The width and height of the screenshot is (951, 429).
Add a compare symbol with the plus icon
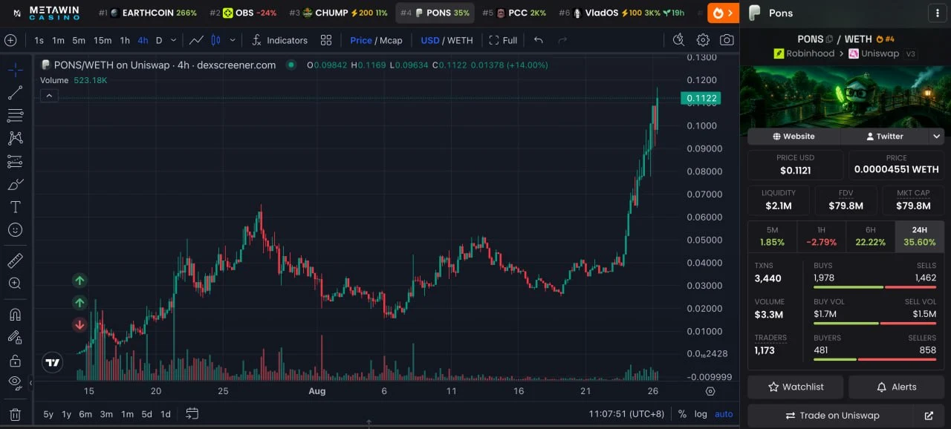click(x=10, y=40)
